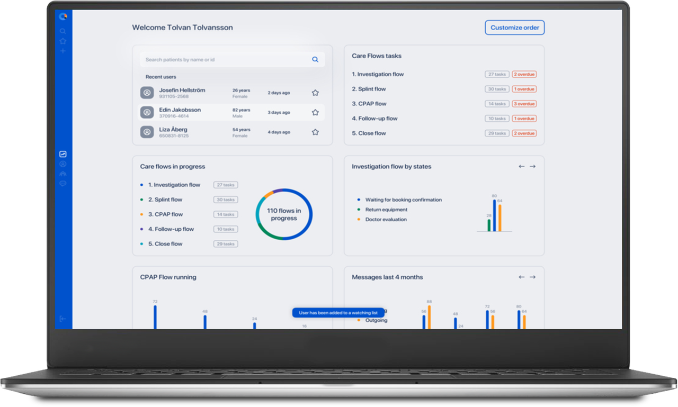Star Josefin Hellström as favorite

(x=315, y=93)
